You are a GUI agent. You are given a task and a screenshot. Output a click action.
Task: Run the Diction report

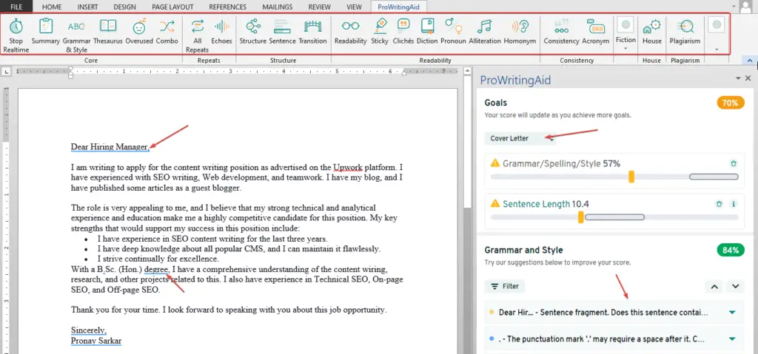pyautogui.click(x=427, y=33)
